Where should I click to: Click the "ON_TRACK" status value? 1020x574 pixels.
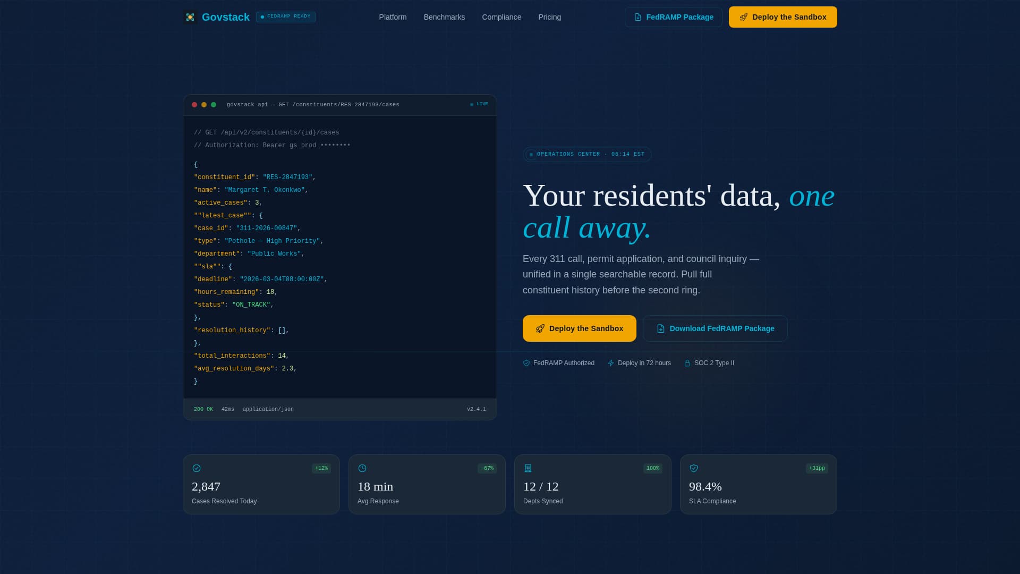(251, 305)
